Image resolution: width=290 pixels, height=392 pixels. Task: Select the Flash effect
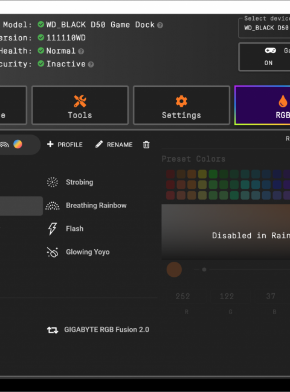click(65, 229)
